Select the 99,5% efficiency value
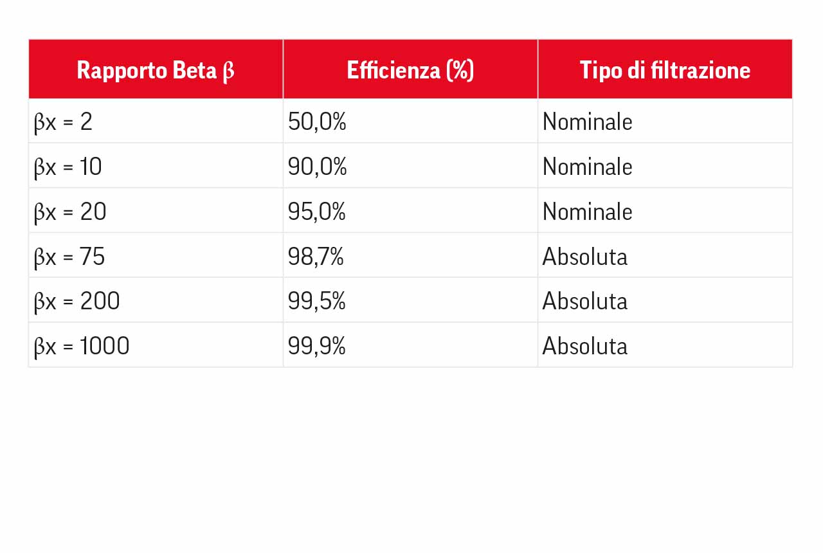The image size is (823, 553). coord(317,301)
